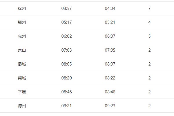Select the 滕州 station cell
Image resolution: width=174 pixels, height=116 pixels.
22,22
